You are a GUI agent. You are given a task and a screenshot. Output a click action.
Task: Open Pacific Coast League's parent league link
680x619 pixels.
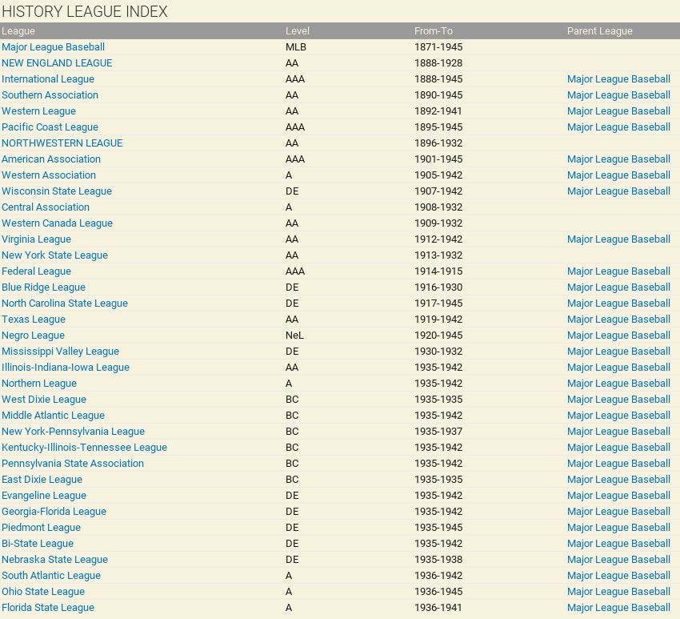click(618, 127)
